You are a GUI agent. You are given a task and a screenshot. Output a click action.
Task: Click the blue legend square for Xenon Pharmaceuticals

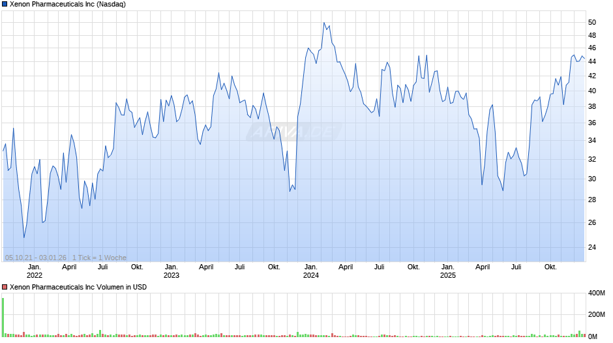tap(5, 5)
